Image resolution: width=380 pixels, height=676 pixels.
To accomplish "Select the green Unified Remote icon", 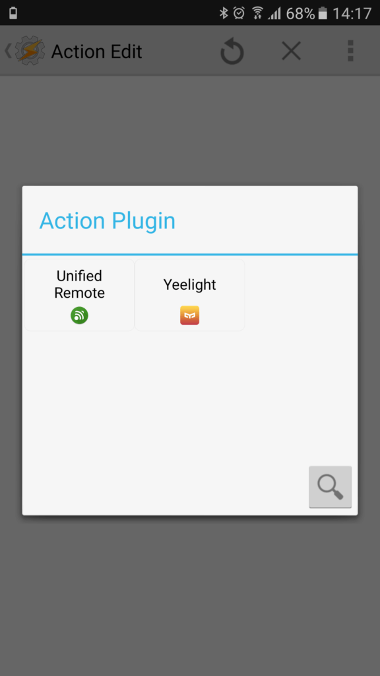I will click(x=79, y=316).
